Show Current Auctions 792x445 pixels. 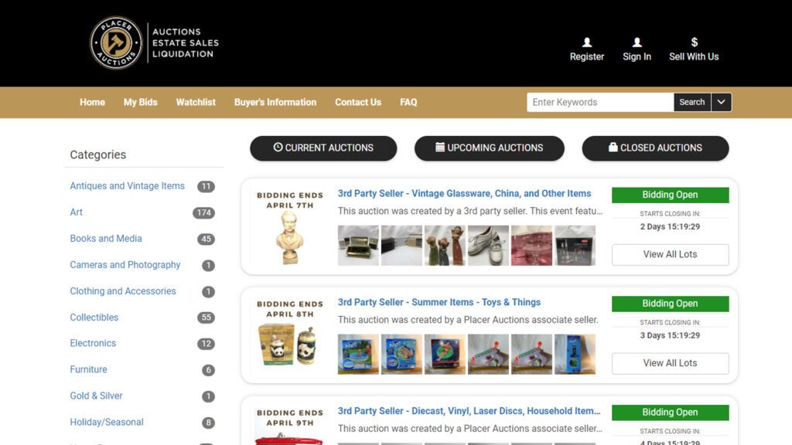point(323,148)
